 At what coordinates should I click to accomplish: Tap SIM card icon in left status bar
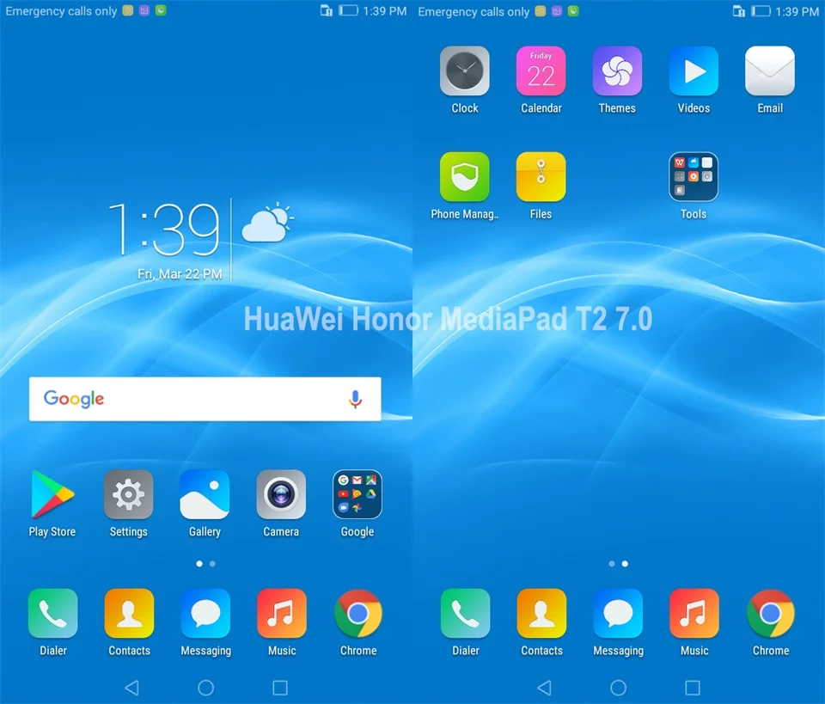pos(327,10)
